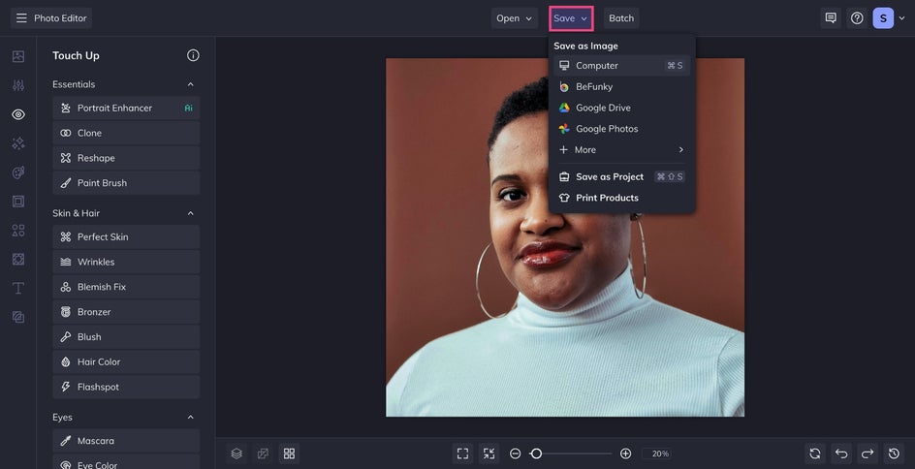The image size is (915, 469).
Task: Open the Overlays sidebar icon
Action: 18,259
